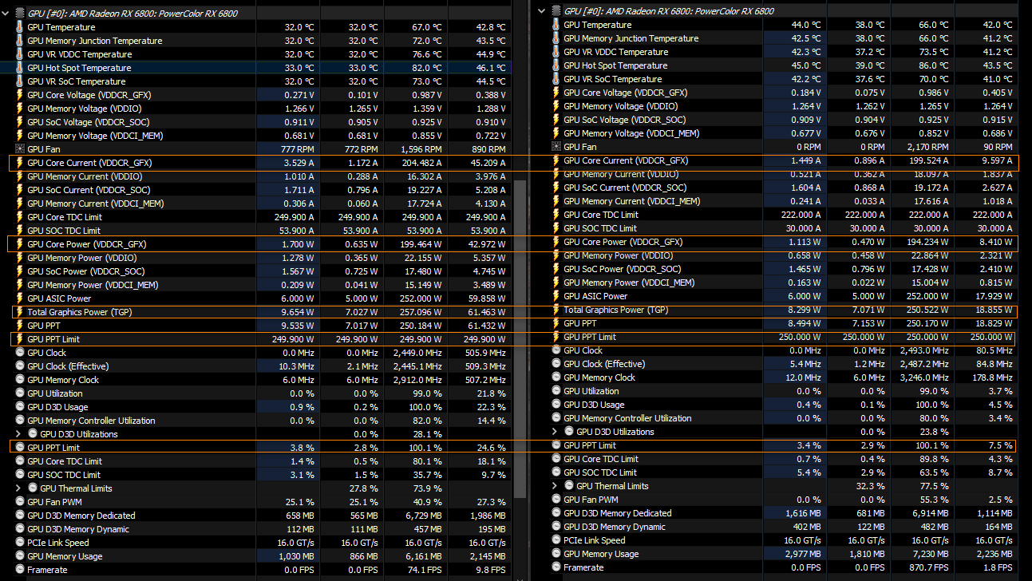
Task: Click the round icon beside GPU Memory Clock 12.0 MHz
Action: point(556,377)
